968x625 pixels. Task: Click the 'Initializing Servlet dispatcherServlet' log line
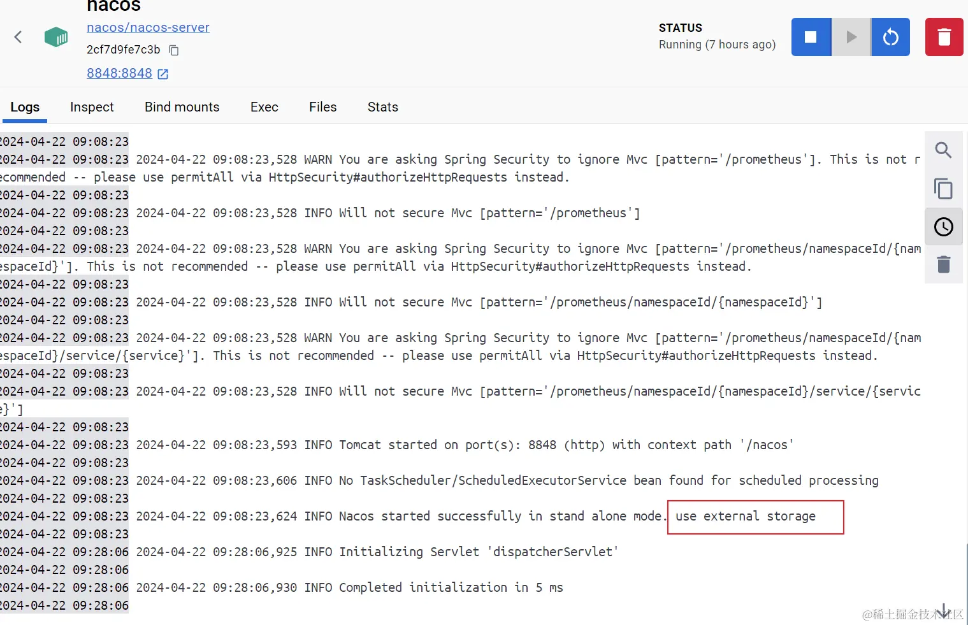tap(377, 552)
